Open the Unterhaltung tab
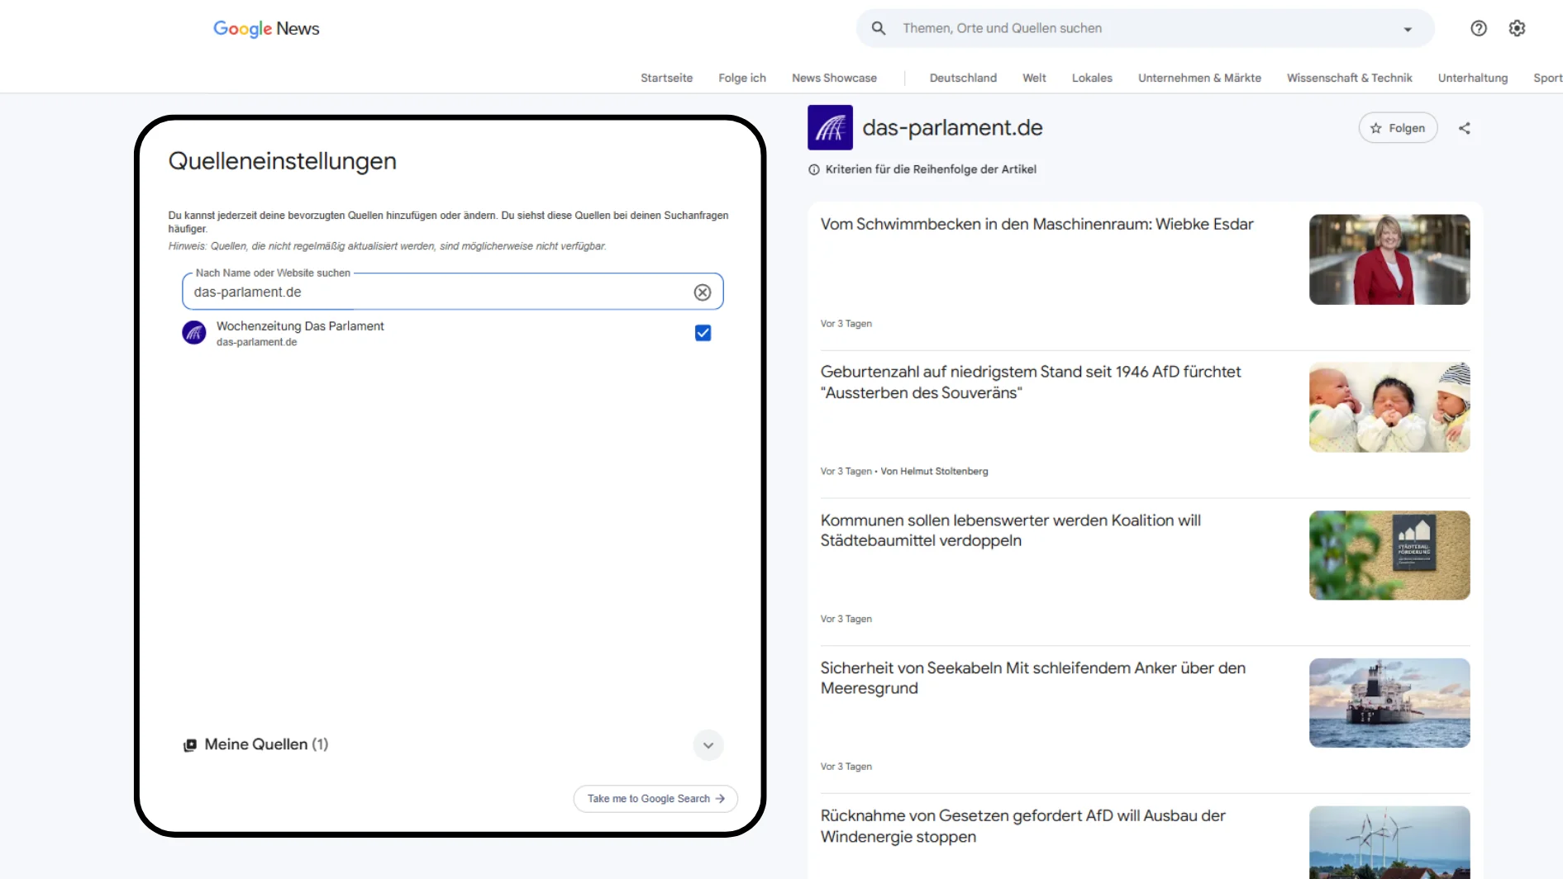Image resolution: width=1563 pixels, height=879 pixels. [1472, 78]
